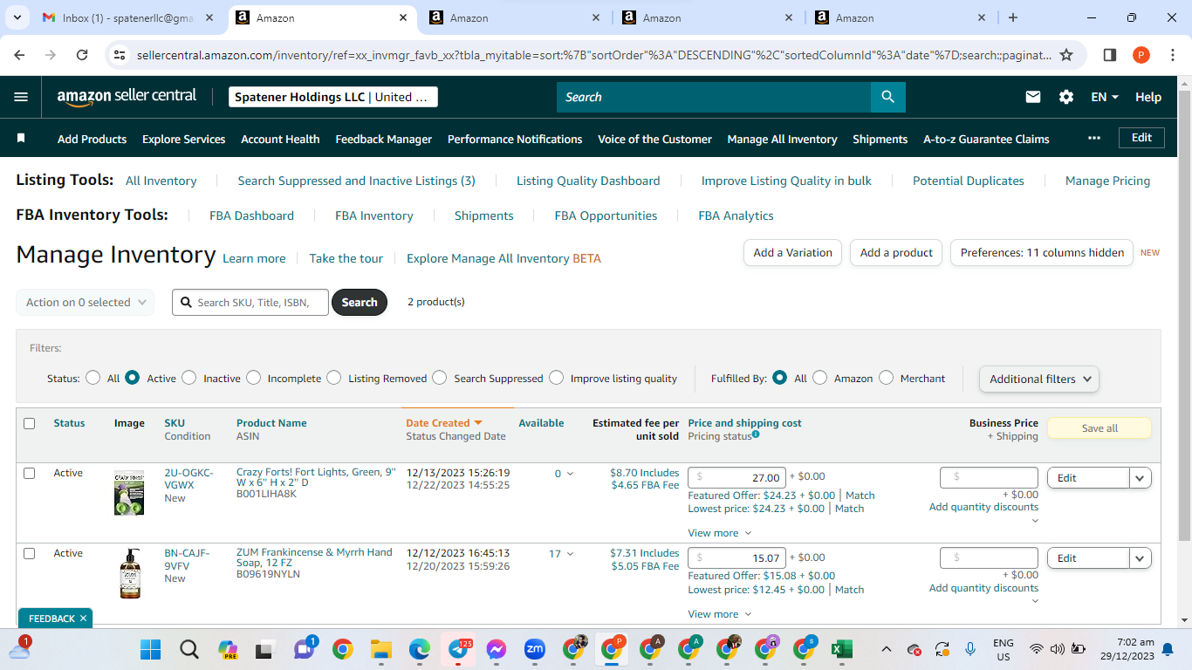The height and width of the screenshot is (670, 1192).
Task: Open File Explorer from the taskbar
Action: 380,649
